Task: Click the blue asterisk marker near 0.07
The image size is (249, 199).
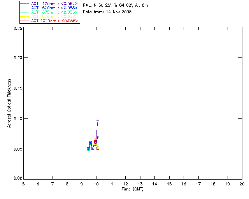Action: click(x=98, y=137)
